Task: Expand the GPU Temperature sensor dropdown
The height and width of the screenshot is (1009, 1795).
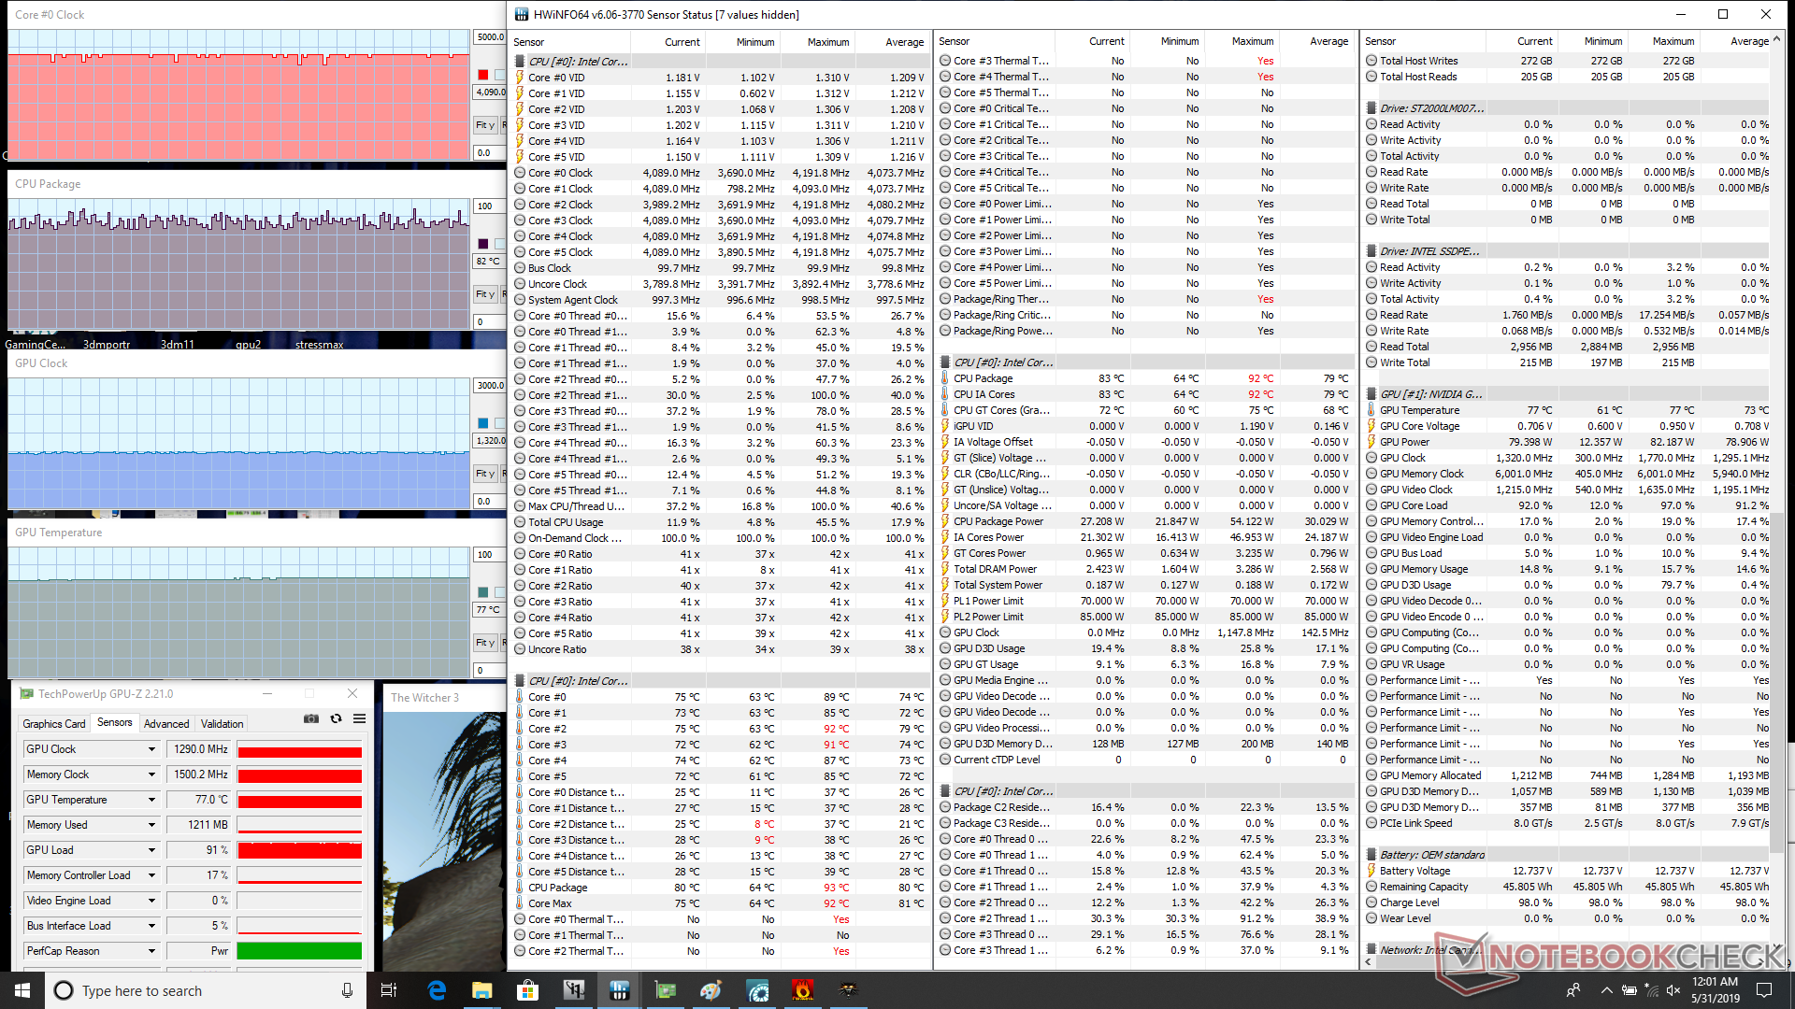Action: 151,800
